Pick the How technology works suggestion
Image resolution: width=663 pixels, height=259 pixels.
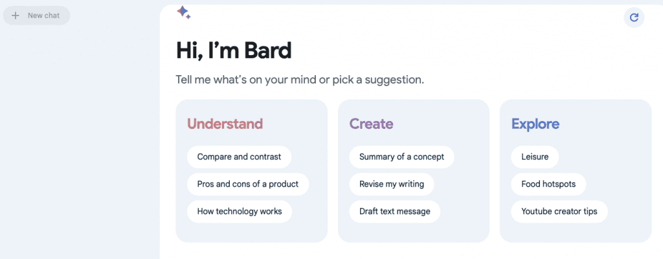239,211
